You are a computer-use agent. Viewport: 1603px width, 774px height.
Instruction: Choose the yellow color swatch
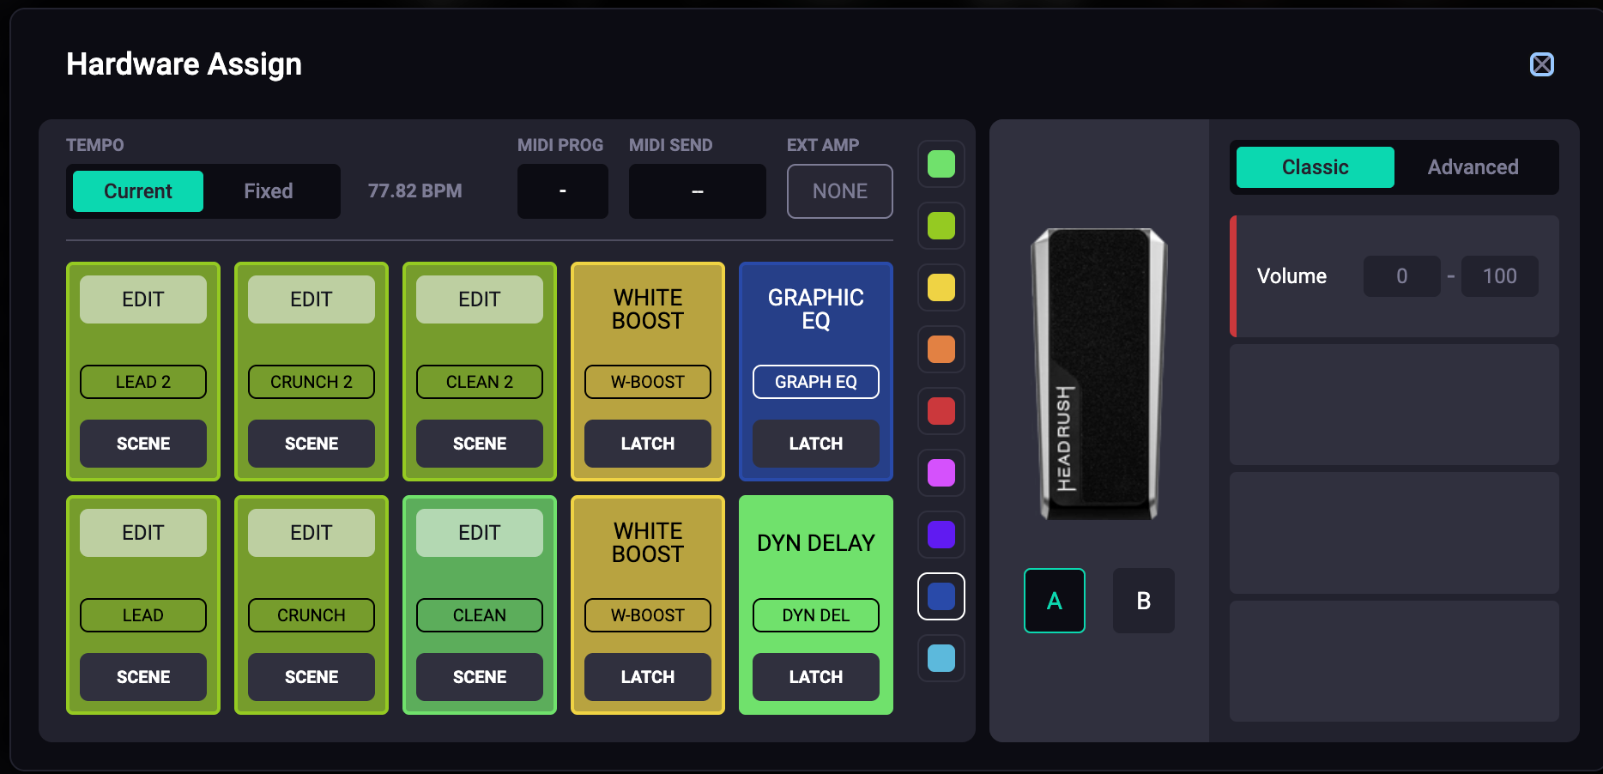[x=941, y=287]
